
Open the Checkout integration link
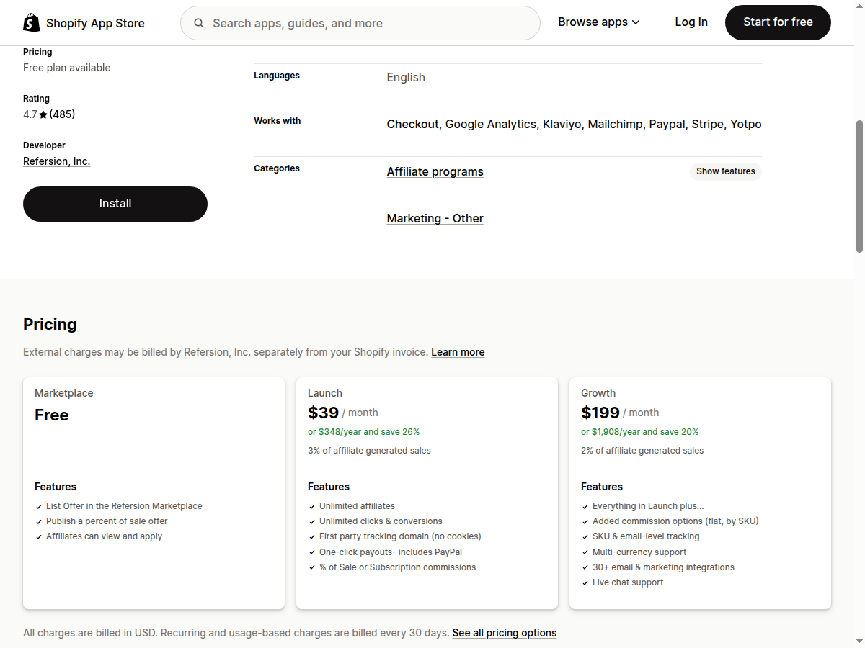pyautogui.click(x=412, y=124)
